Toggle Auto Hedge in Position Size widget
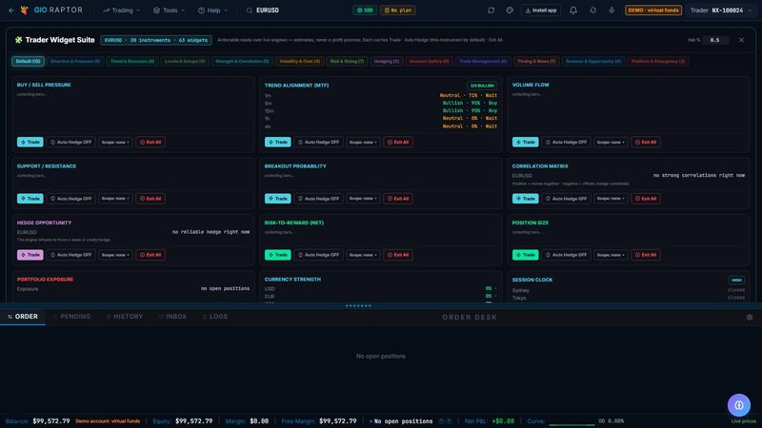Screen dimensions: 762x428 tap(566, 255)
